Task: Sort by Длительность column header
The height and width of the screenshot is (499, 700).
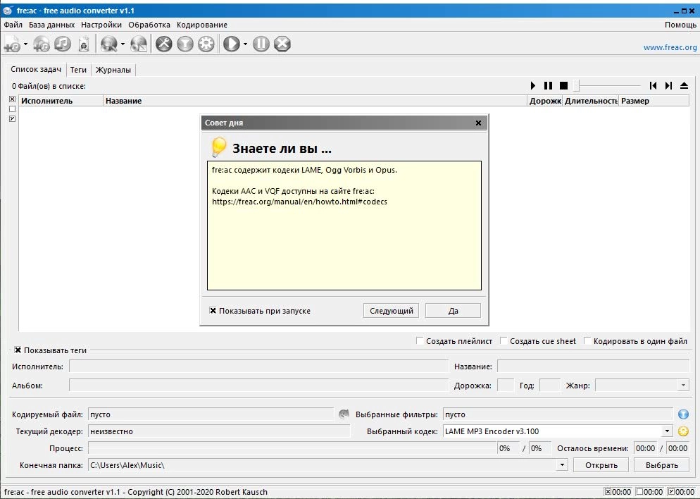Action: click(591, 101)
